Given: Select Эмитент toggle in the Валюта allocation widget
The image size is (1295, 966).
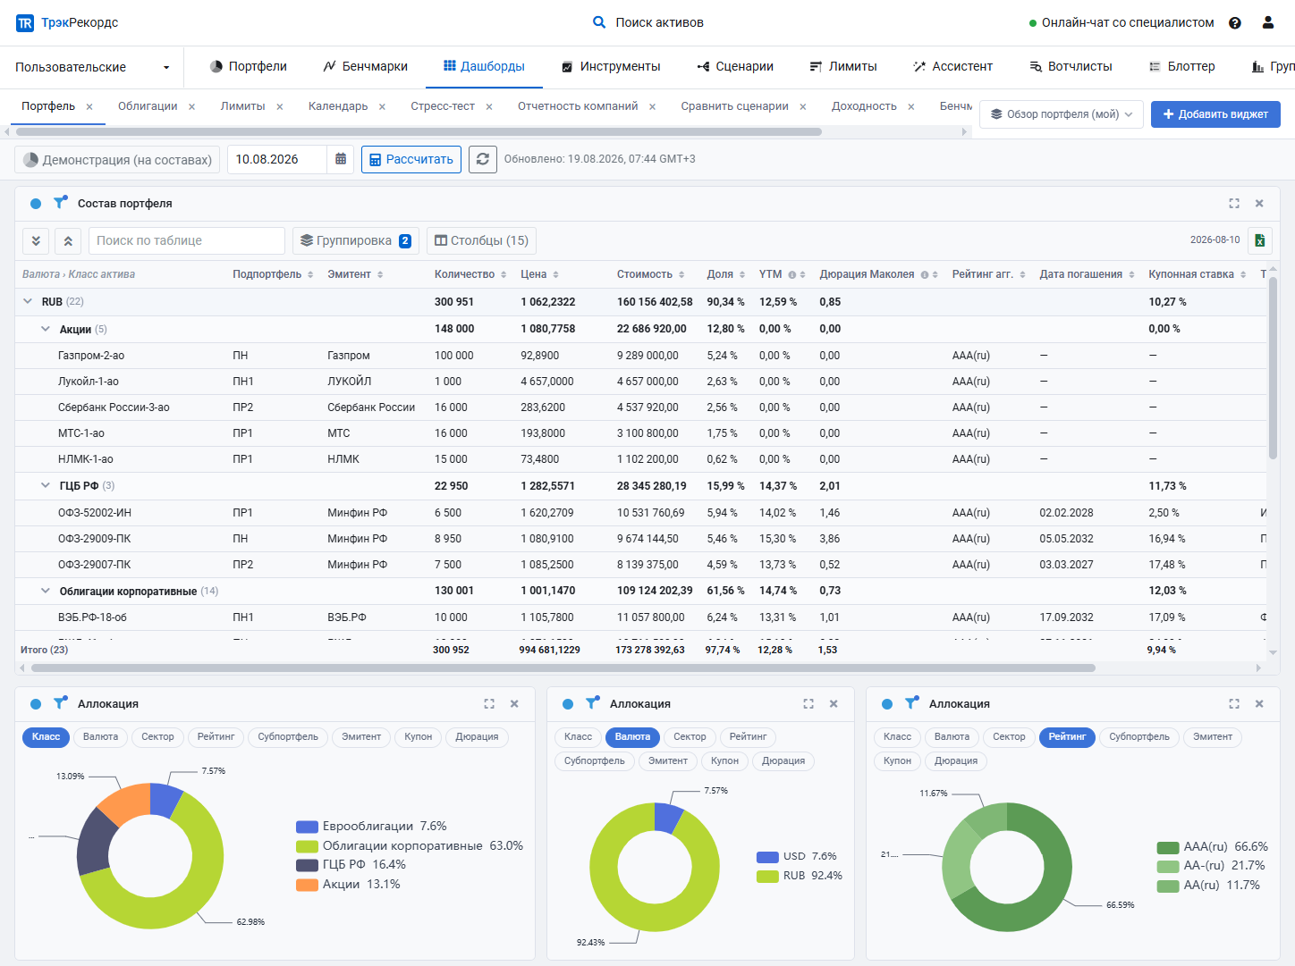Looking at the screenshot, I should click(x=668, y=761).
